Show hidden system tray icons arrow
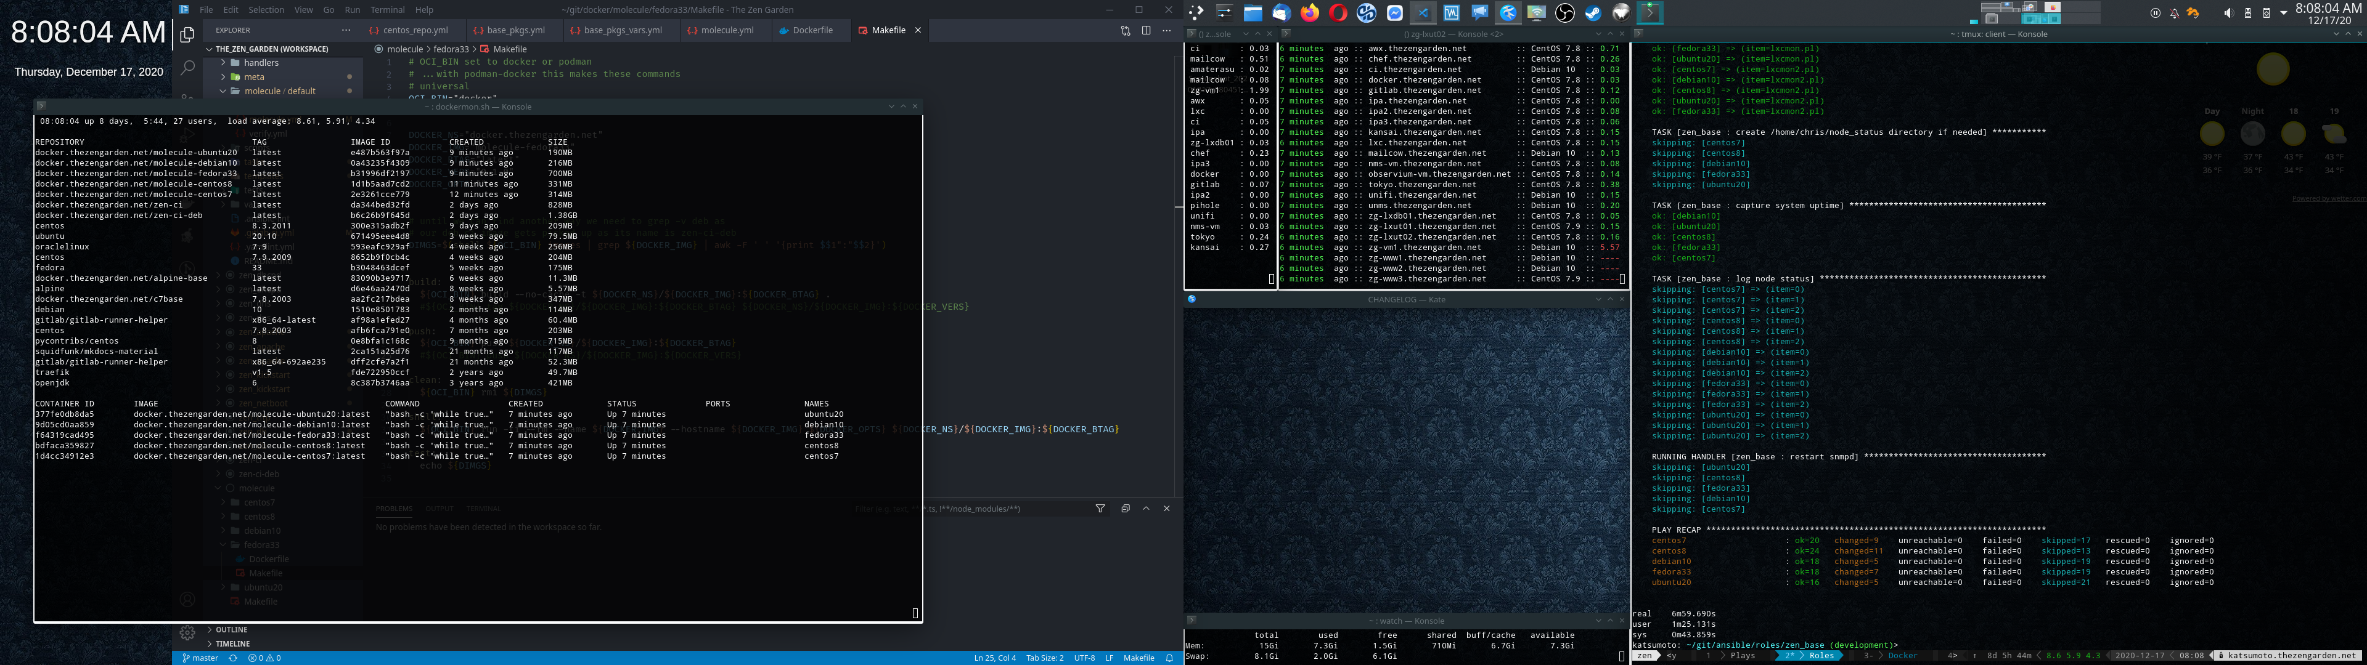This screenshot has height=665, width=2367. click(2283, 13)
